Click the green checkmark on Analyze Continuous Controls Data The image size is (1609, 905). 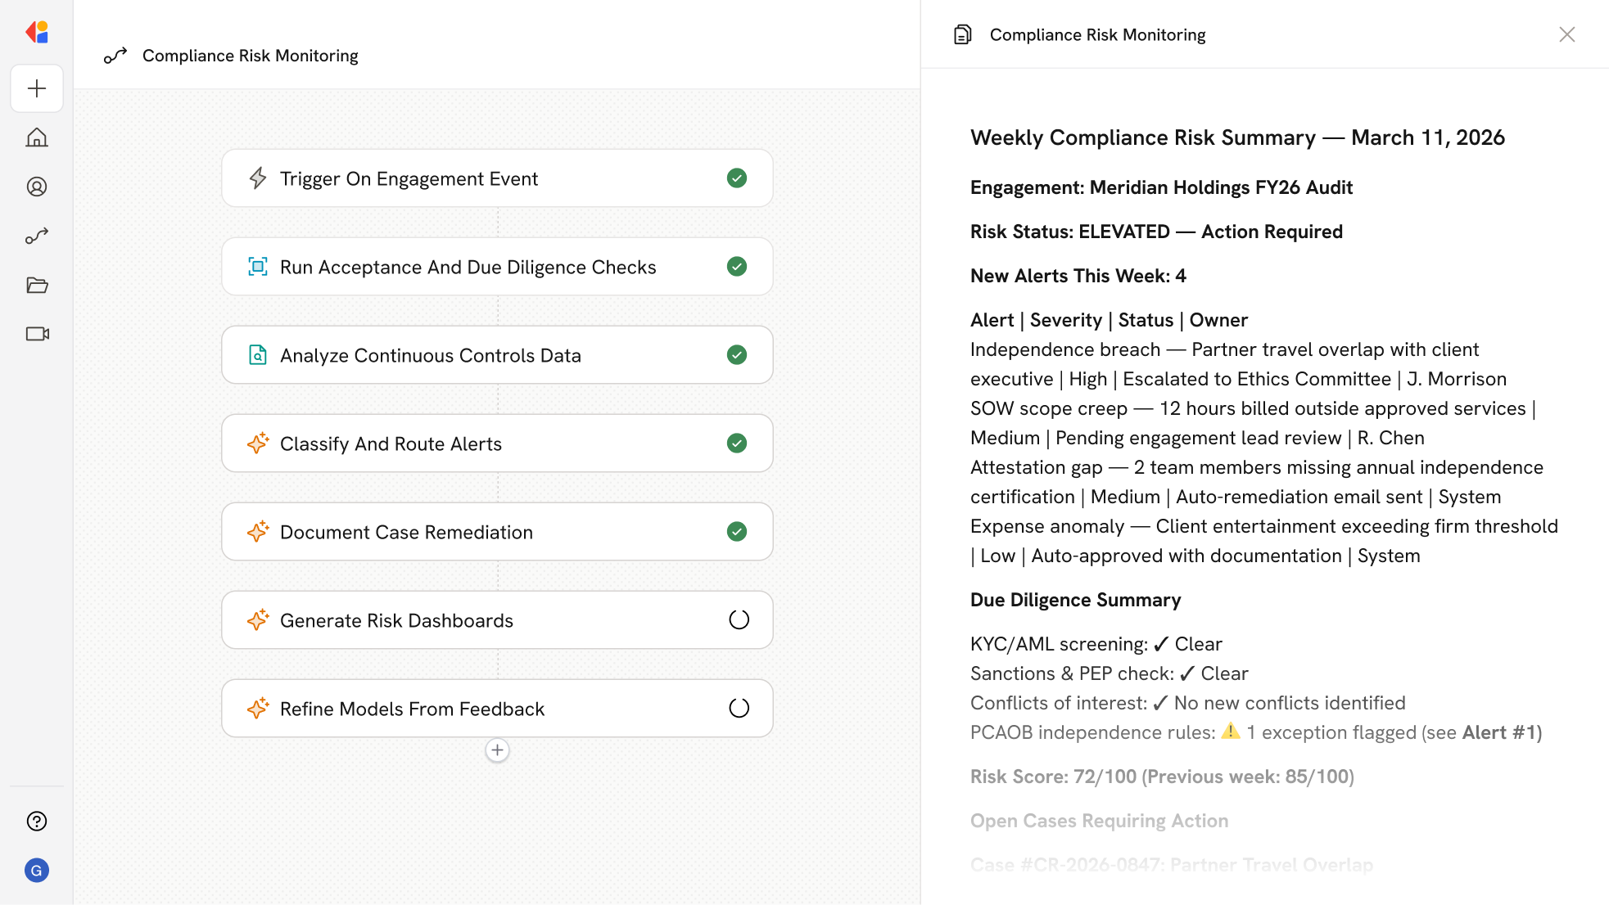click(736, 355)
